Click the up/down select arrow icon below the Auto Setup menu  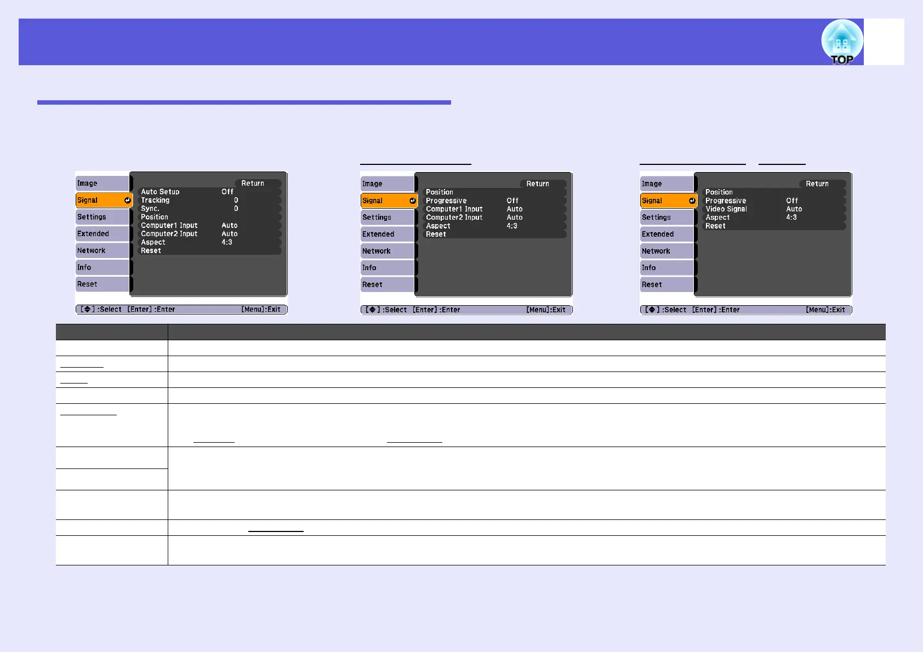pos(87,309)
